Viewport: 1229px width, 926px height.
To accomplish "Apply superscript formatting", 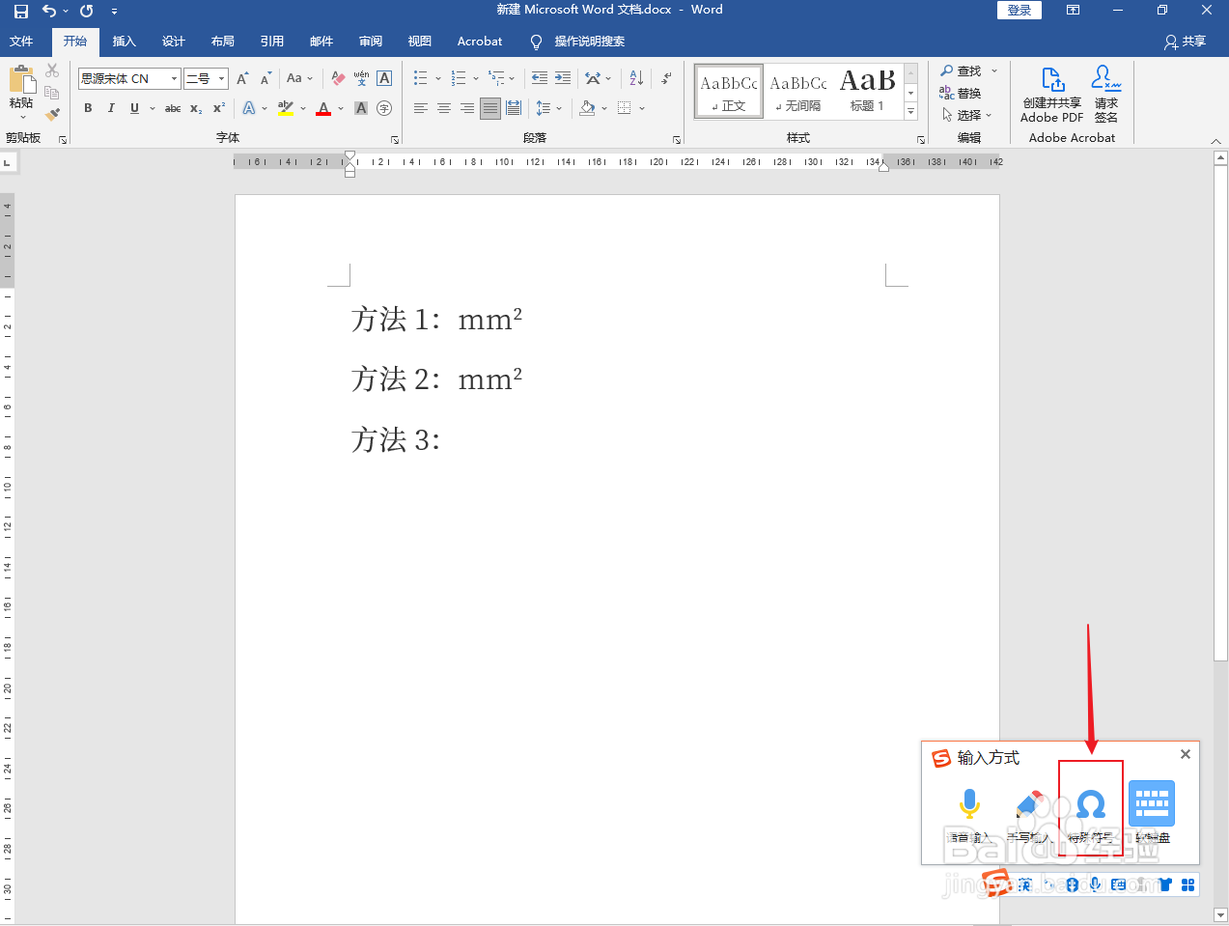I will coord(217,108).
